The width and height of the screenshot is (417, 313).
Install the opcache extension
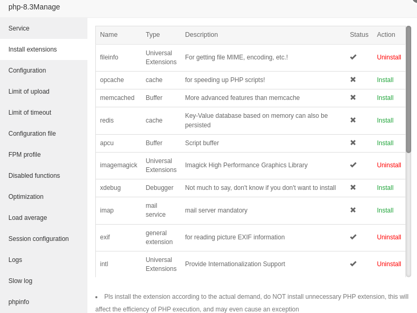click(385, 80)
